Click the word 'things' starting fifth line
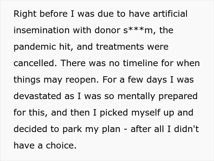 click(27, 80)
